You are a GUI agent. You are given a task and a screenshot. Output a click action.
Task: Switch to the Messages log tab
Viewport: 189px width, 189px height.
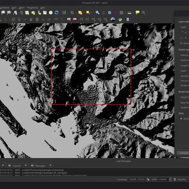click(x=40, y=166)
